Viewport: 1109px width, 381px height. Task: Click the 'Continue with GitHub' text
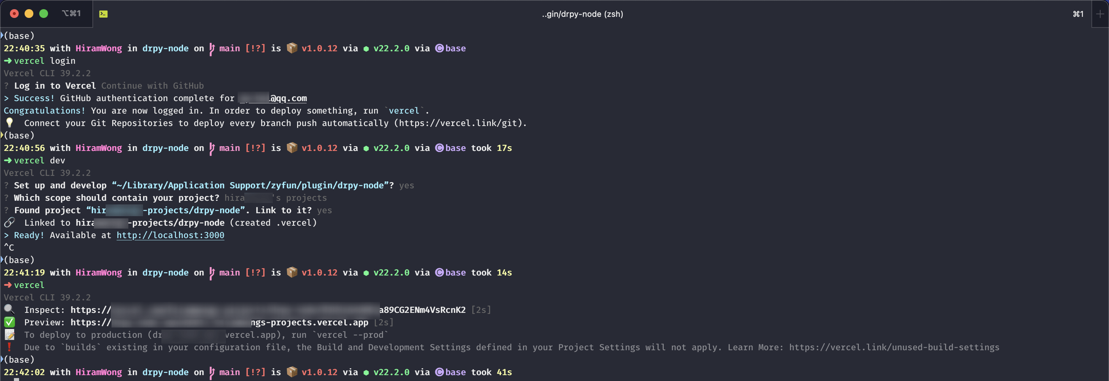coord(153,86)
